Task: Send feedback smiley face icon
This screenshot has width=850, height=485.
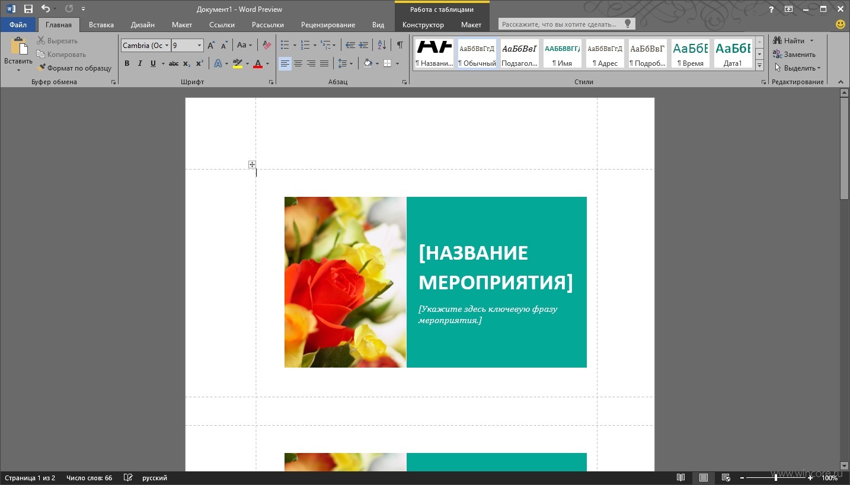Action: (x=841, y=24)
